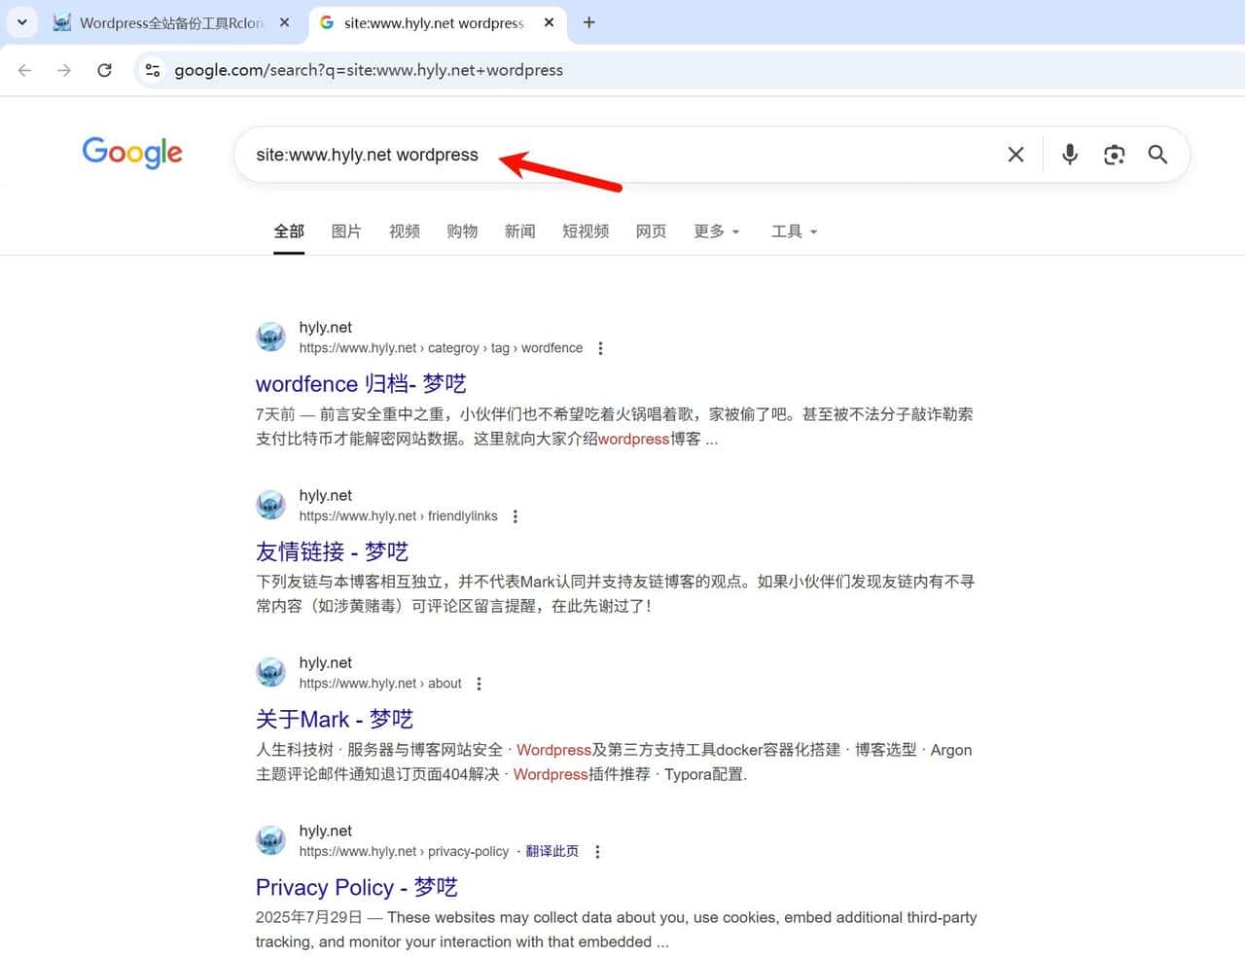Reload the current page
The image size is (1245, 957).
[105, 70]
